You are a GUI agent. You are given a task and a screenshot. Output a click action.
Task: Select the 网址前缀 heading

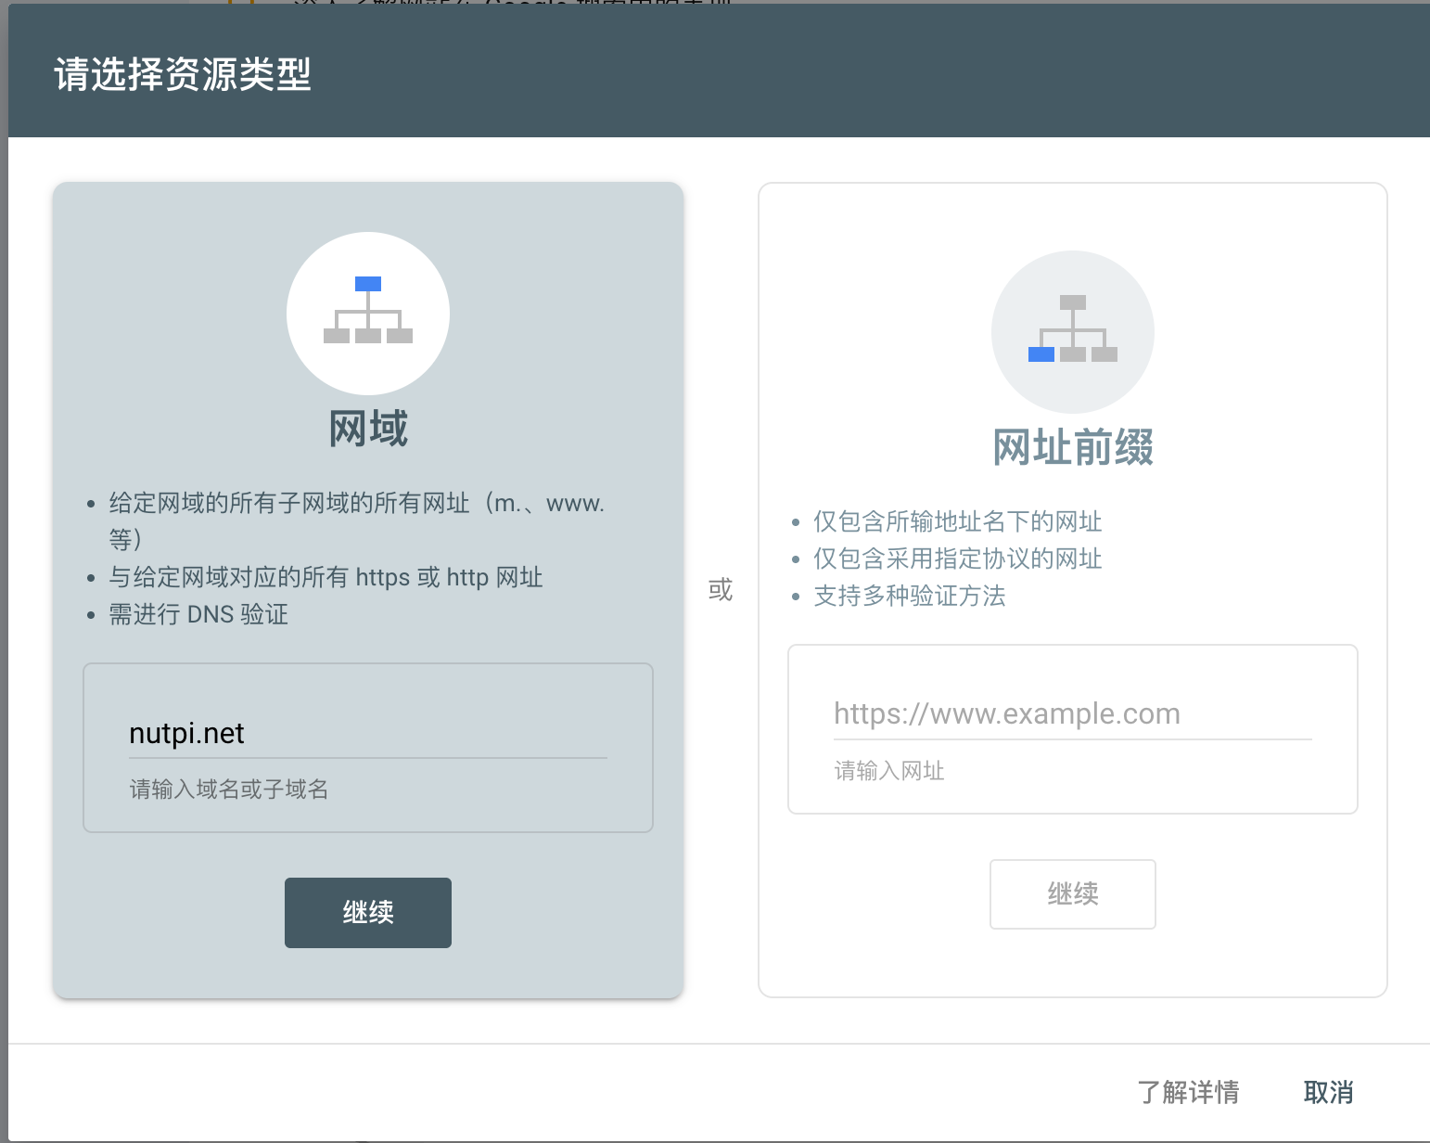click(1073, 447)
